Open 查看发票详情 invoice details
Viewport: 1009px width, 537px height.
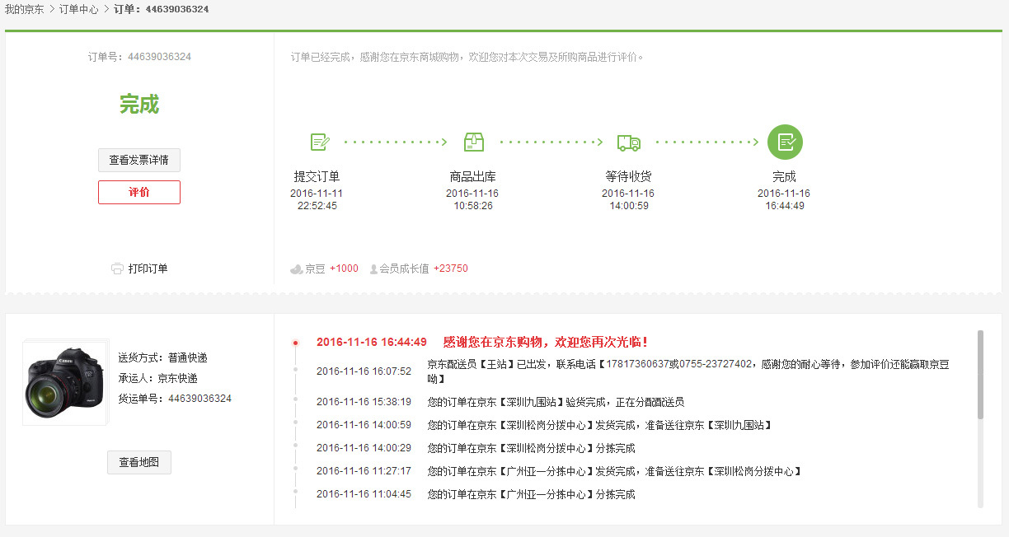click(x=138, y=161)
